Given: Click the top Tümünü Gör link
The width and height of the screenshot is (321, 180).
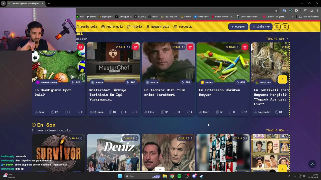Looking at the screenshot, I should click(x=277, y=39).
